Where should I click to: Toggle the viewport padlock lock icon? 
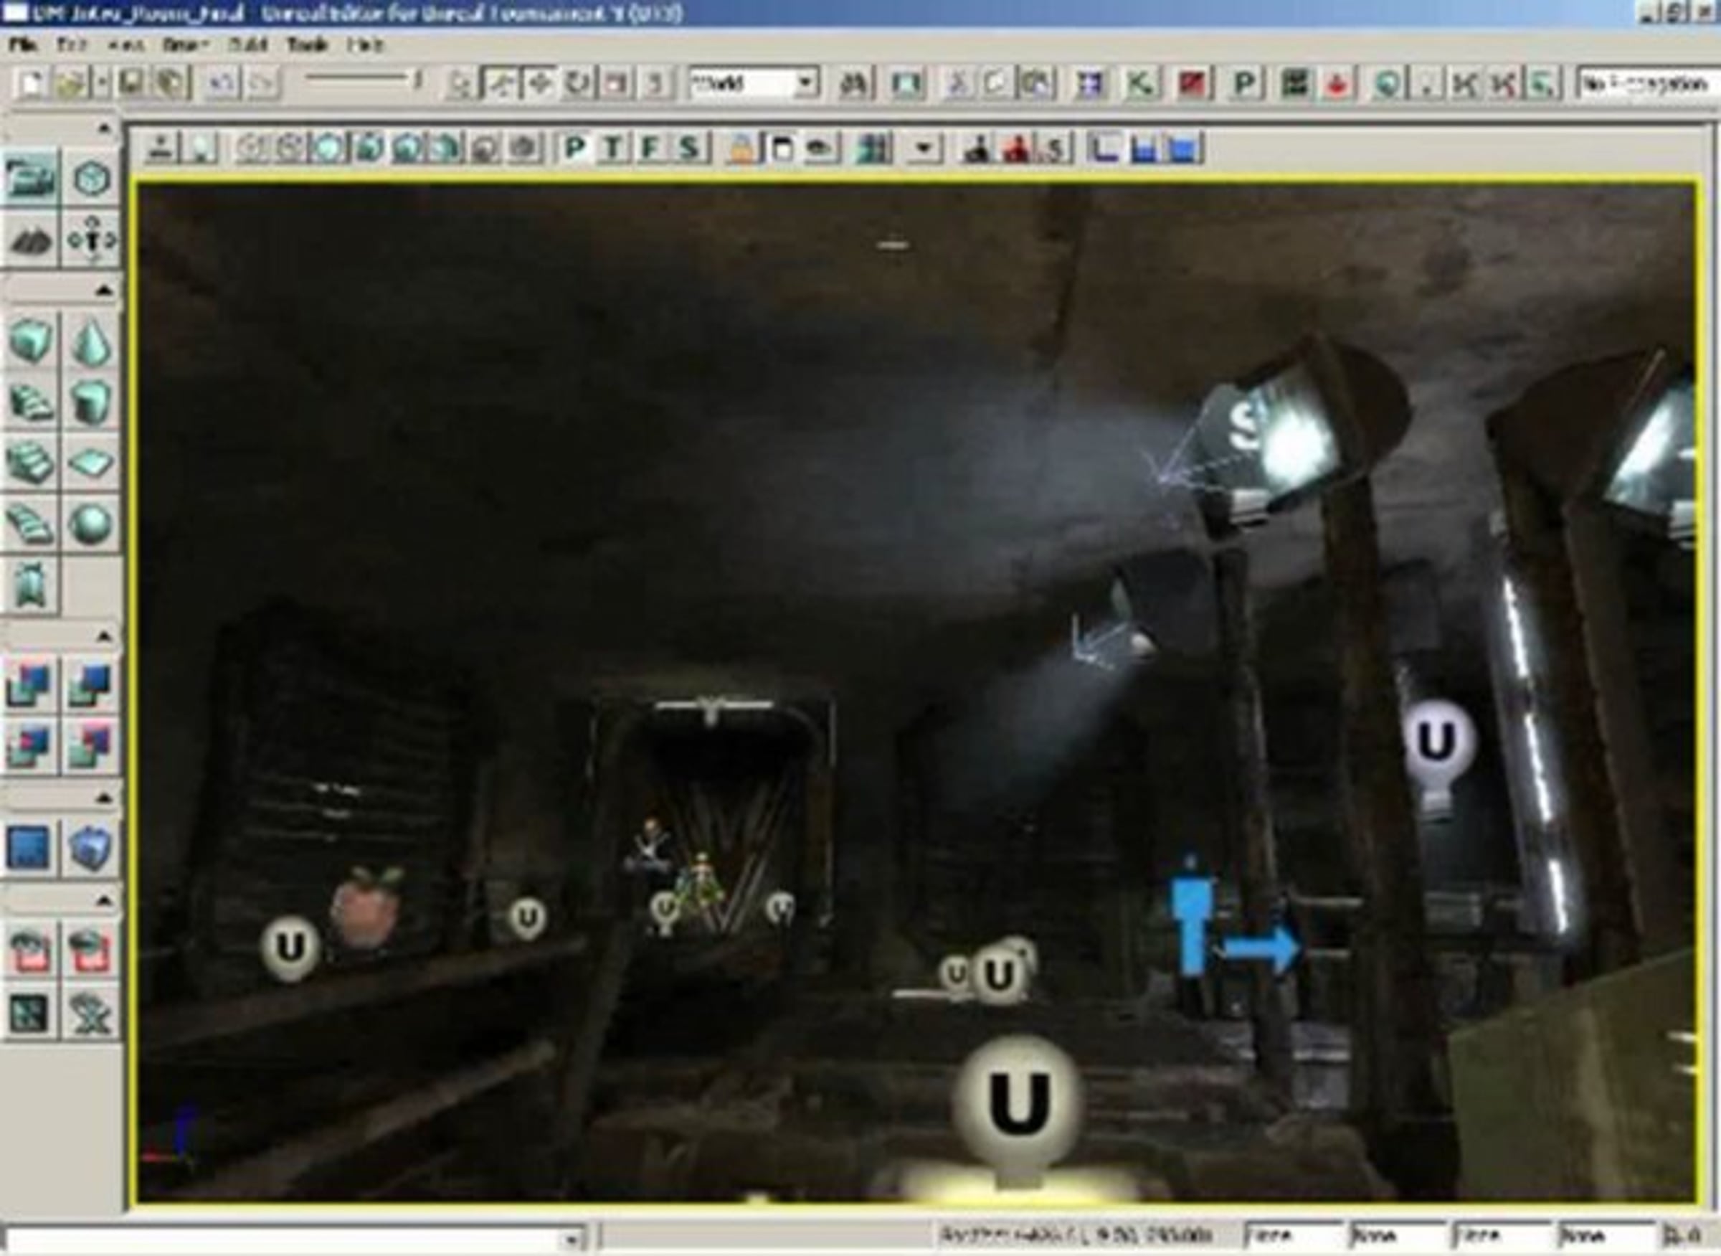pos(743,148)
